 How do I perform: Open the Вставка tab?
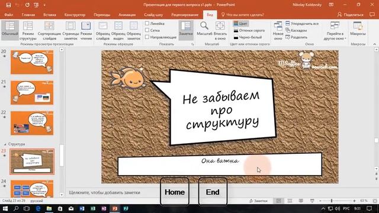(x=50, y=15)
